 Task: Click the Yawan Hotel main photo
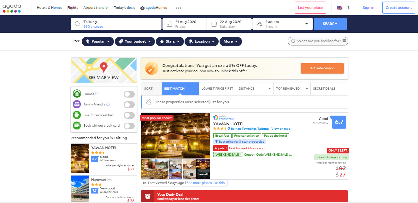176,135
